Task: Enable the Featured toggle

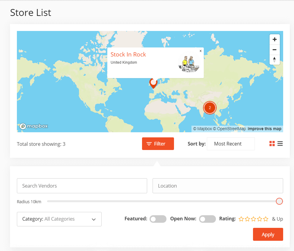Action: [x=158, y=219]
